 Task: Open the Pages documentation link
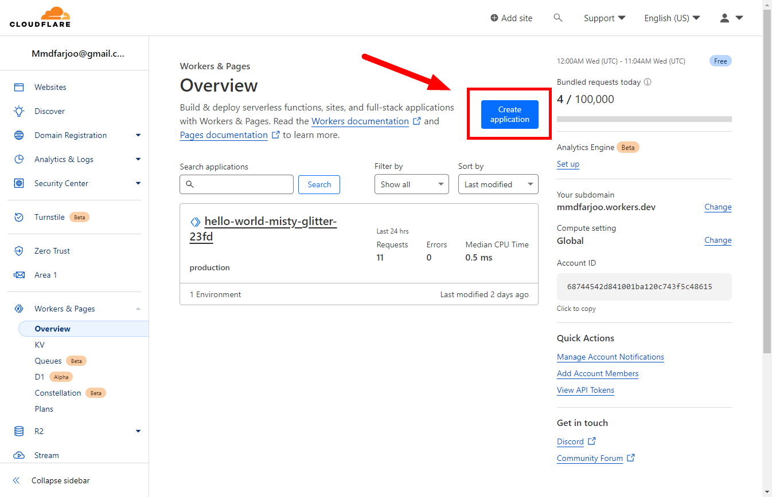point(224,135)
